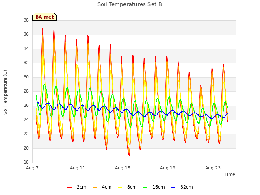Click the 34 y-axis tick label

point(26,49)
